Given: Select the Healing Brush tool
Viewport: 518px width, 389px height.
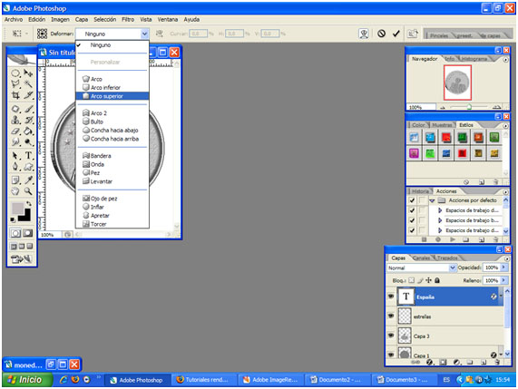Looking at the screenshot, I should point(15,109).
